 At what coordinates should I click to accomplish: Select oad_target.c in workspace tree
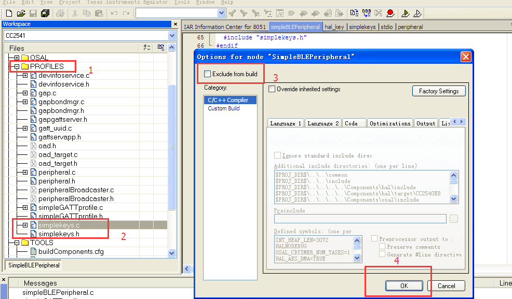(x=58, y=155)
